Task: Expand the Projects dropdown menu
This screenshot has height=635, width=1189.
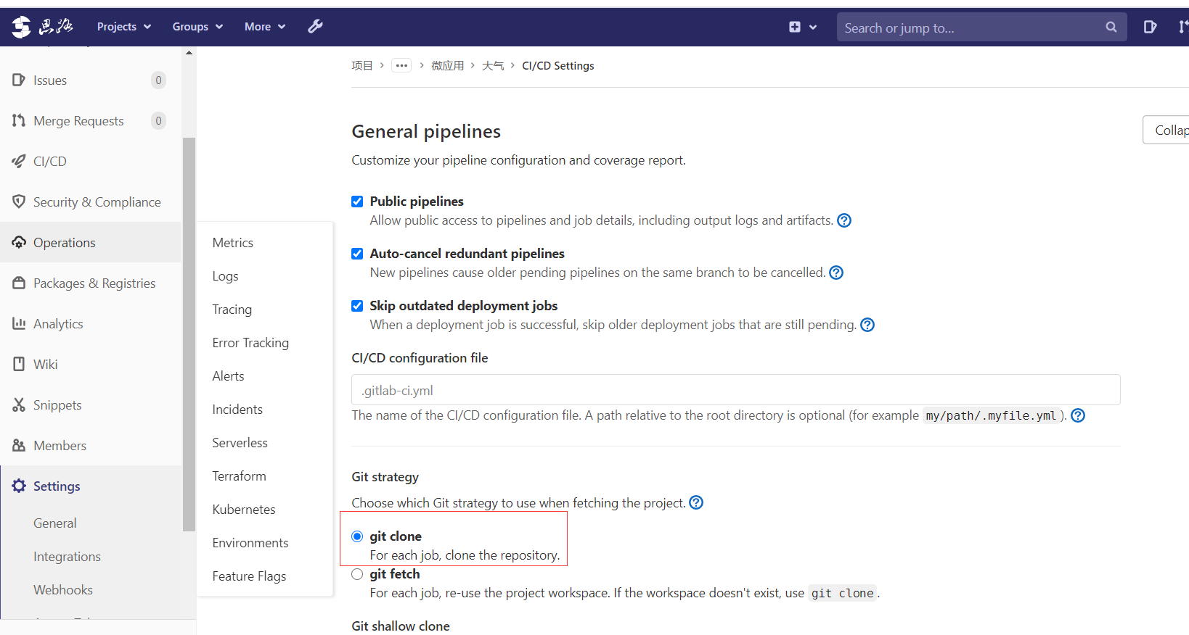Action: [124, 27]
